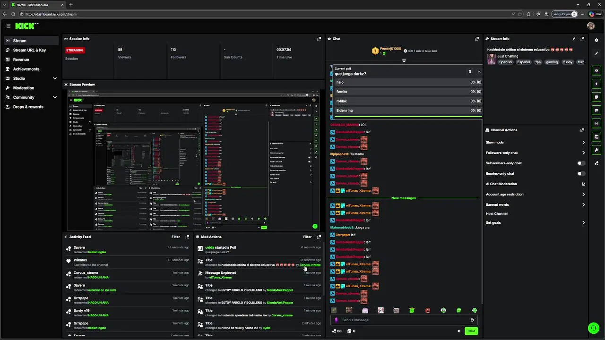This screenshot has height=340, width=605.
Task: Pop out the Stream info panel
Action: (x=582, y=39)
